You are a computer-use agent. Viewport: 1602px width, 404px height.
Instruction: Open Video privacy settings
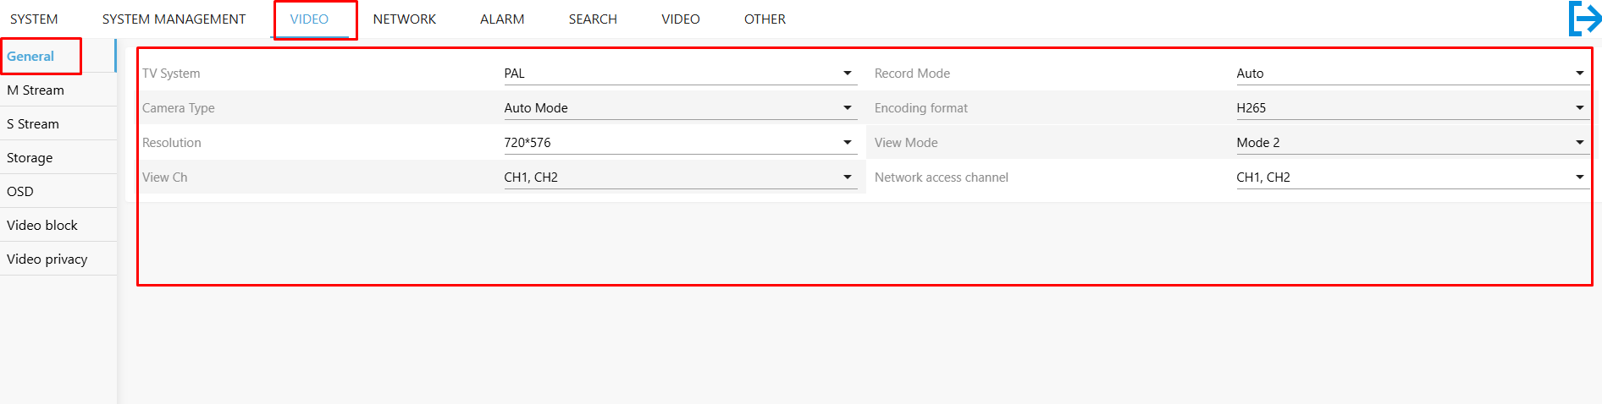[58, 259]
